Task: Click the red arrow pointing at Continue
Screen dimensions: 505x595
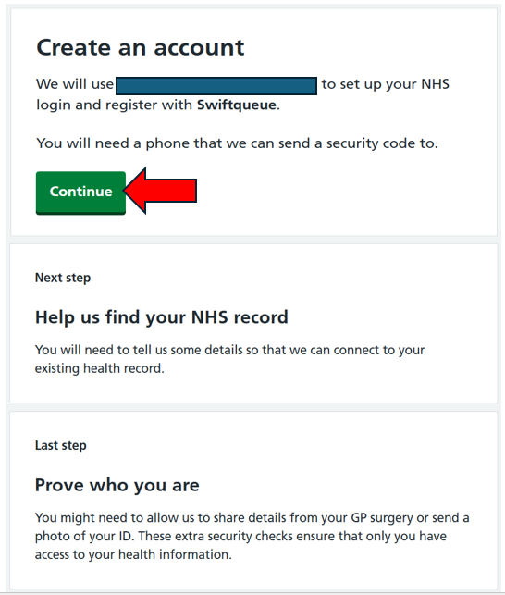Action: point(160,191)
